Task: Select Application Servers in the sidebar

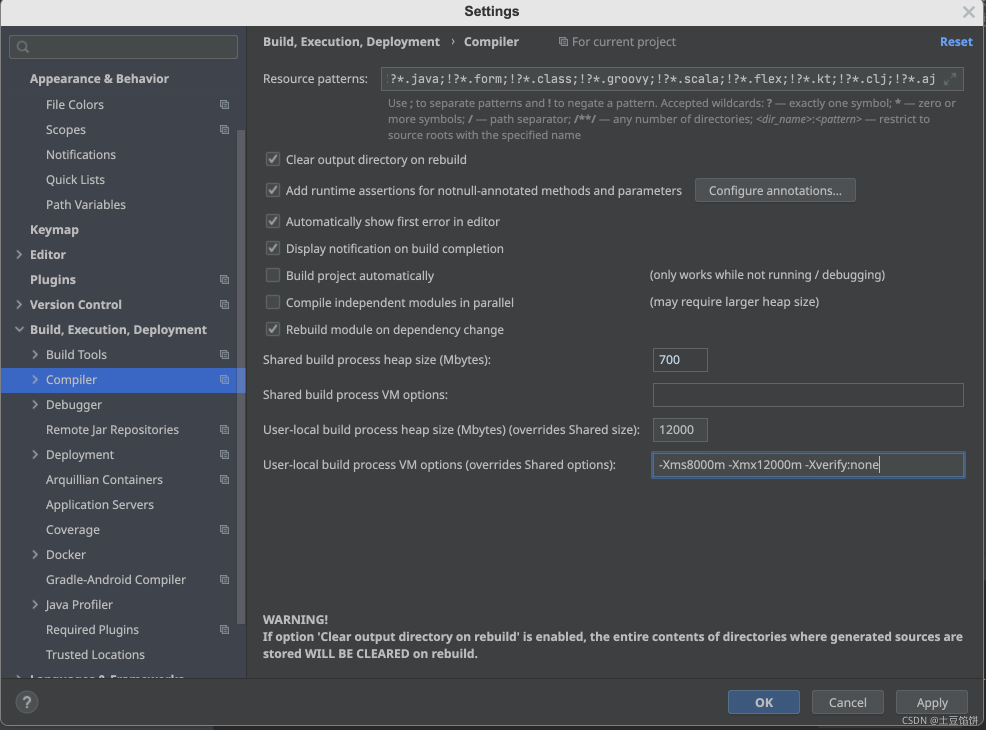Action: [x=99, y=504]
